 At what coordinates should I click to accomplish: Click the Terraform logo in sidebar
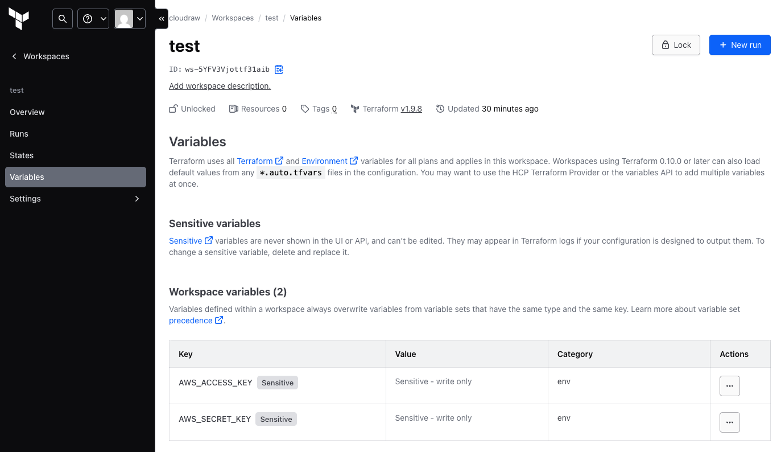(x=19, y=19)
